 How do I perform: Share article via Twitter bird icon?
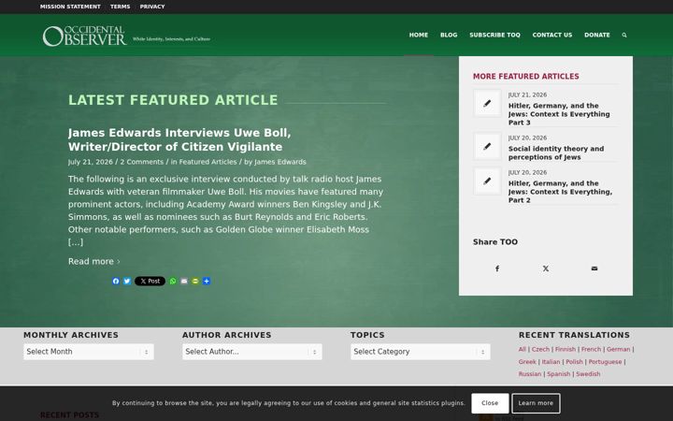(127, 281)
